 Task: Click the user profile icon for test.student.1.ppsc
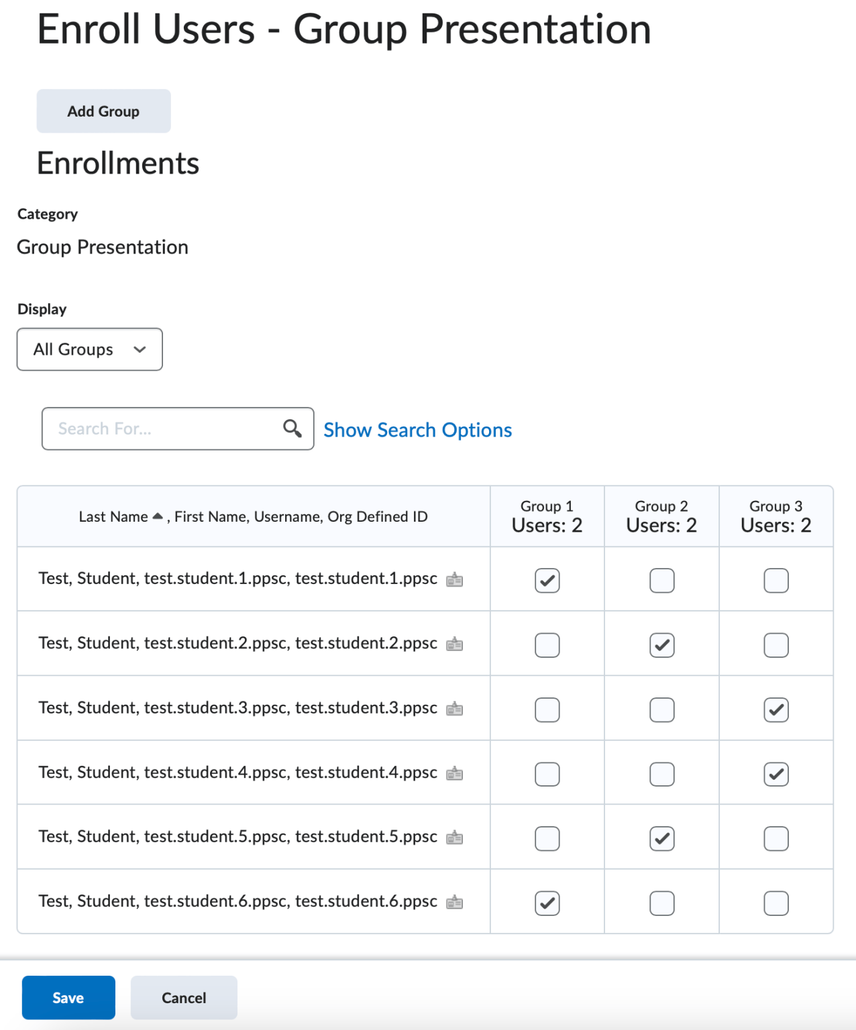[455, 579]
